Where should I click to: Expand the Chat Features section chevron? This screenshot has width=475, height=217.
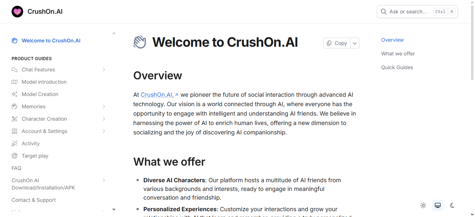tap(104, 70)
